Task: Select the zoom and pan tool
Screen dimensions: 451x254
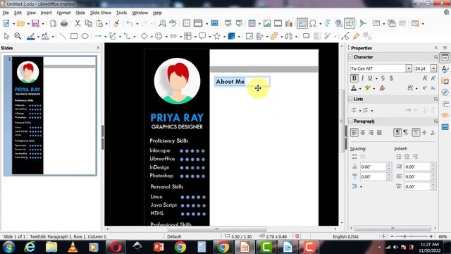Action: click(18, 36)
